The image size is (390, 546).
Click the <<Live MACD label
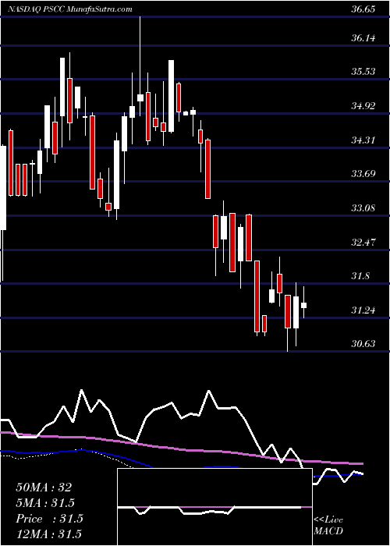(x=328, y=526)
